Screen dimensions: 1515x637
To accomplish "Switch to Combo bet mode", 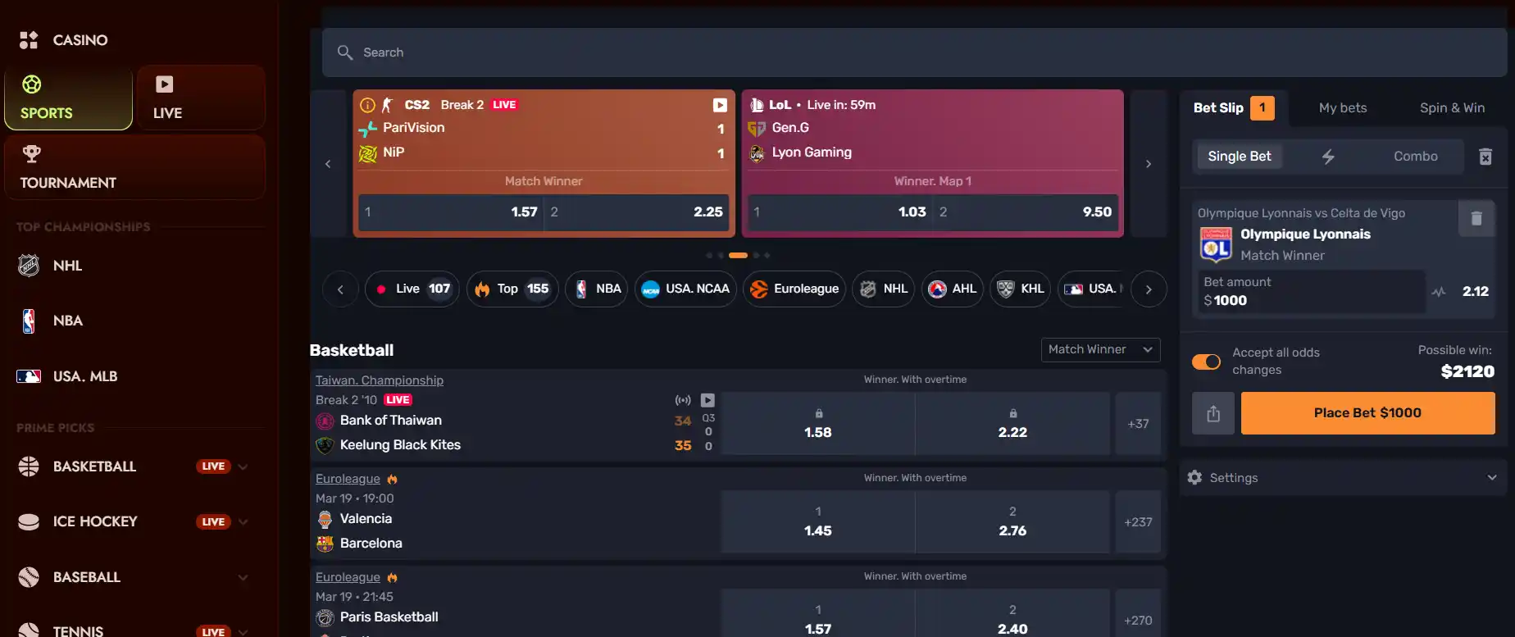I will pos(1416,157).
